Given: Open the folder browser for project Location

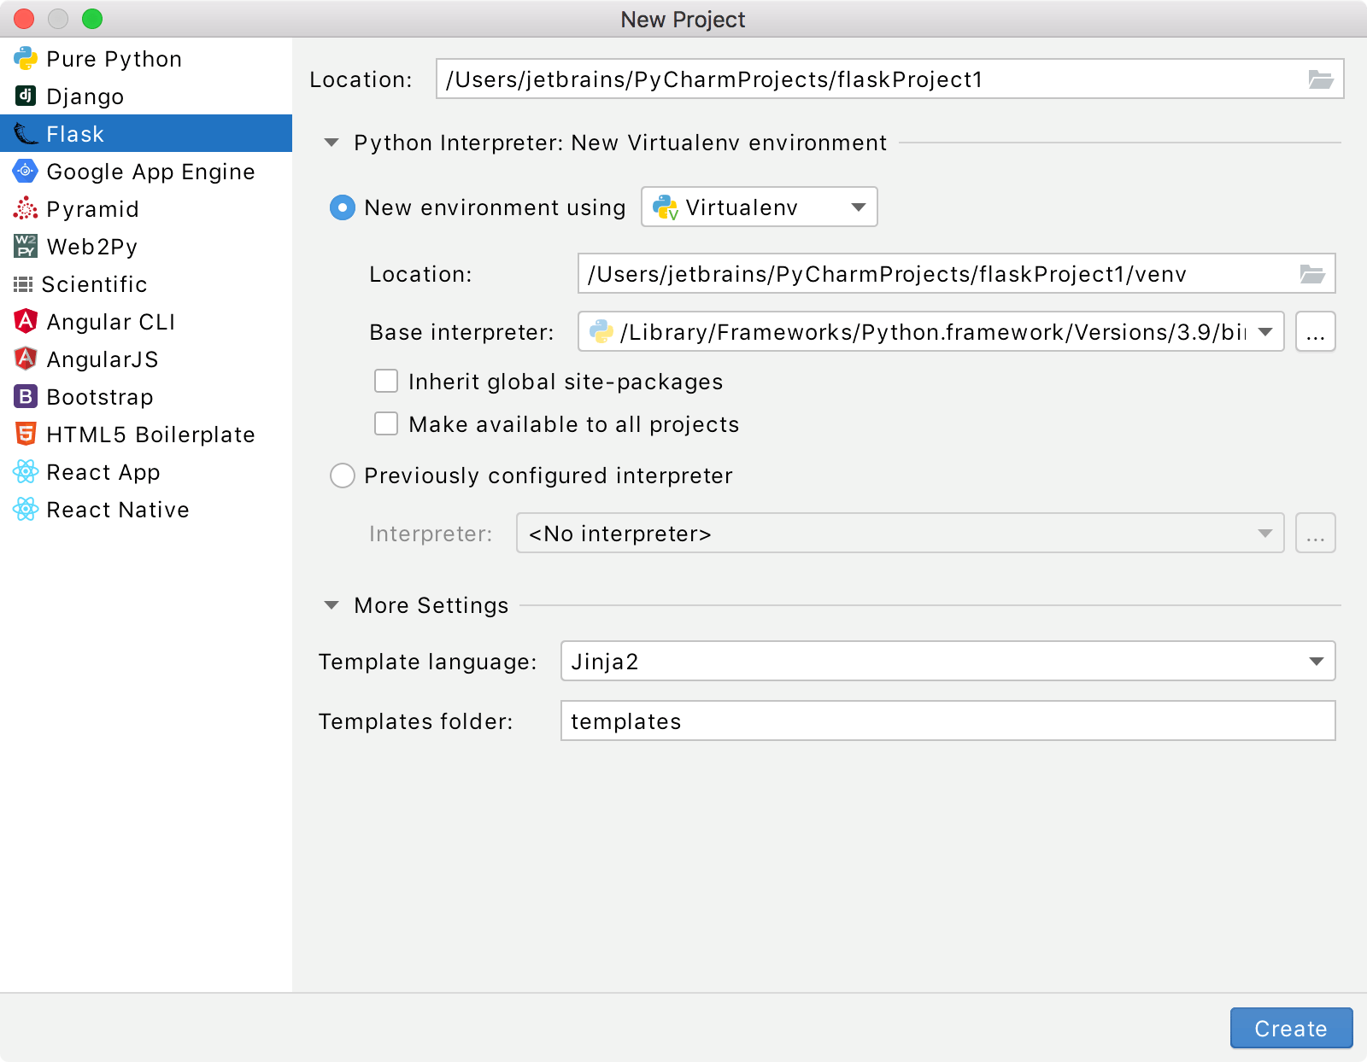Looking at the screenshot, I should [1321, 79].
